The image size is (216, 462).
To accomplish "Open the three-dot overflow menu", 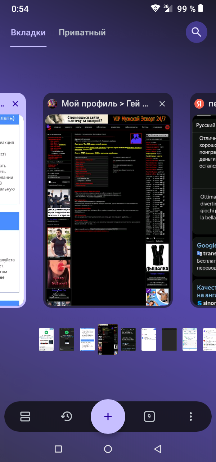I will pos(191,417).
